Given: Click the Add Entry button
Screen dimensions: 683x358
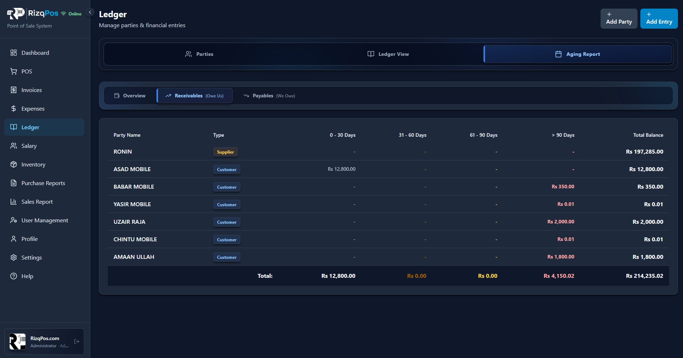Looking at the screenshot, I should [659, 19].
